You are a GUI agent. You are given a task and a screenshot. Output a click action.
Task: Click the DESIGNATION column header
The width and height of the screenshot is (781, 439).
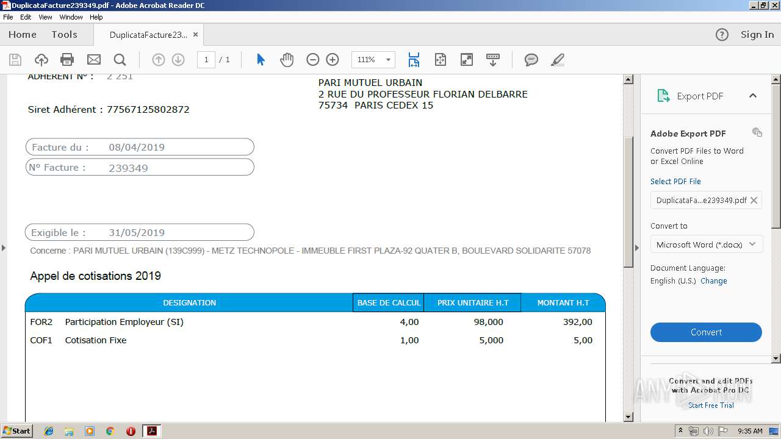pos(189,302)
